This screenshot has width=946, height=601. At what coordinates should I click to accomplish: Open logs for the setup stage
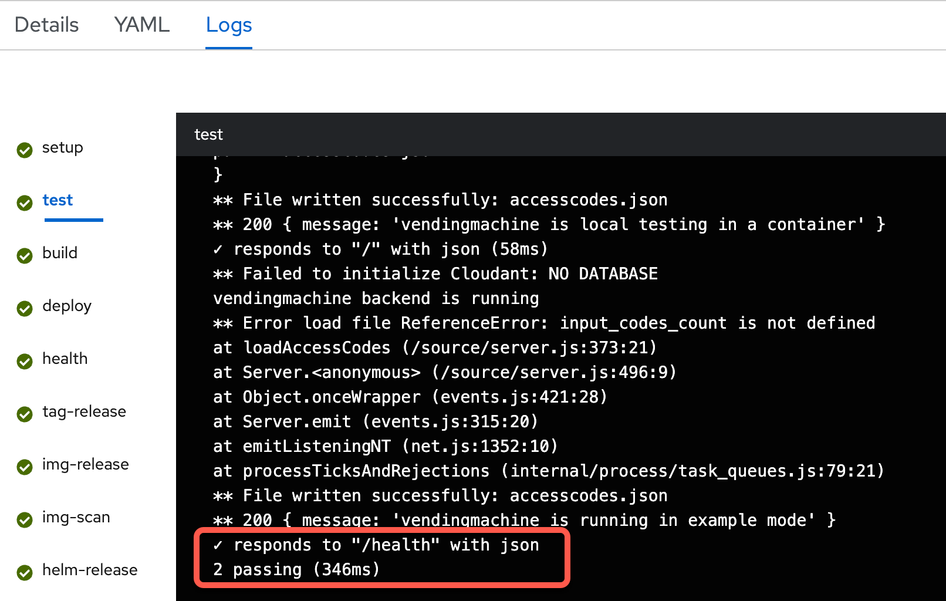tap(62, 148)
